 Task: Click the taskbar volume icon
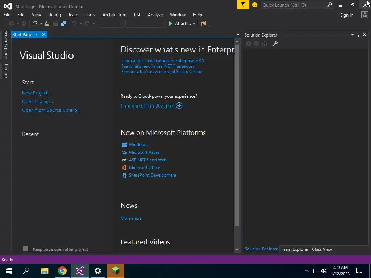pyautogui.click(x=324, y=271)
